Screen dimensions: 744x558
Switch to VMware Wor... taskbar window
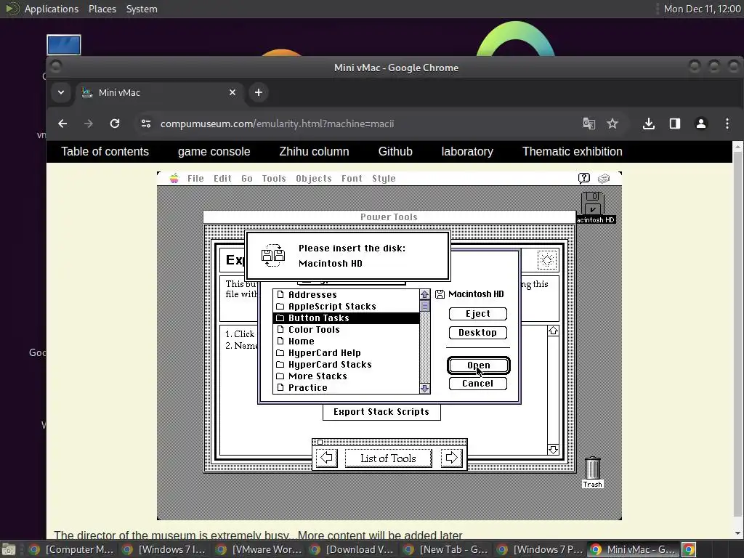tap(259, 549)
